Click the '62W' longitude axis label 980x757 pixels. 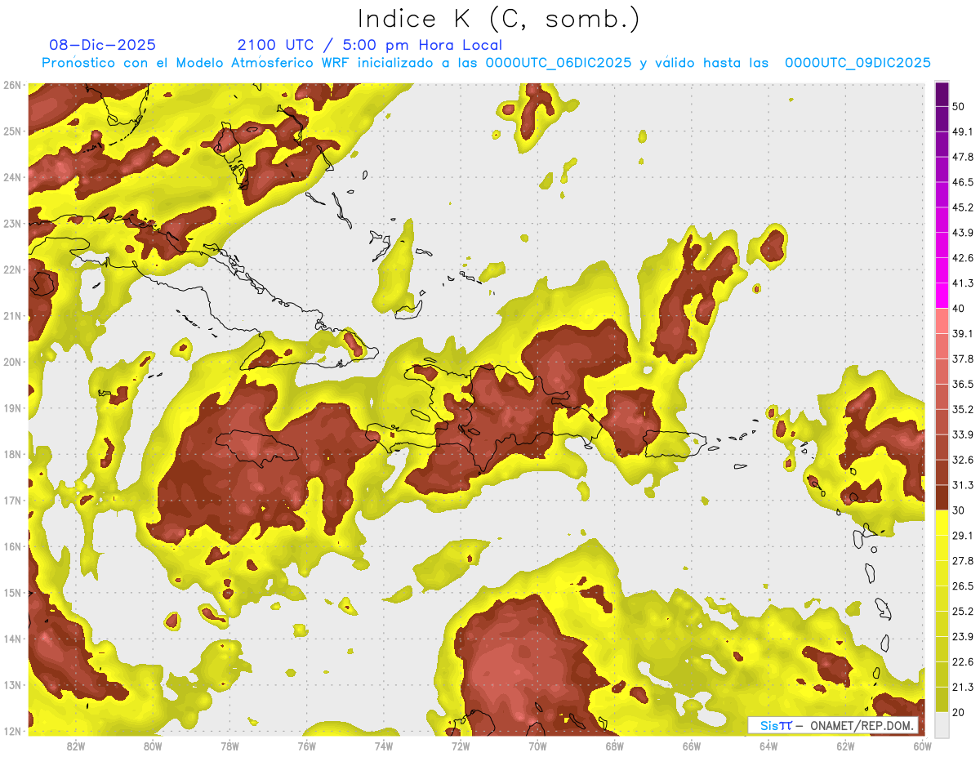845,746
